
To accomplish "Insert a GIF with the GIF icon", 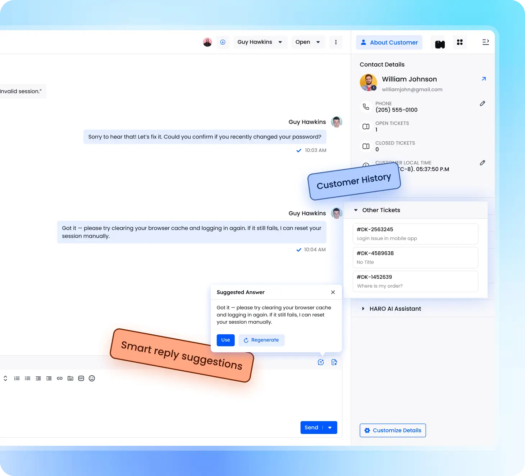I will [81, 378].
